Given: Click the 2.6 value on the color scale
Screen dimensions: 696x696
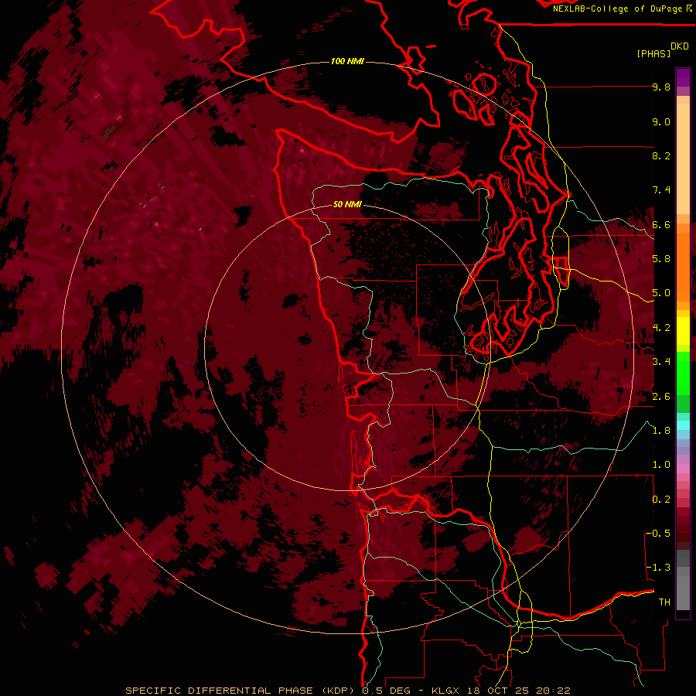Looking at the screenshot, I should [661, 397].
